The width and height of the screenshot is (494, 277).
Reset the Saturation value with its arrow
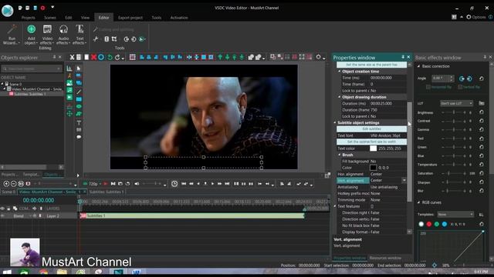[482, 173]
